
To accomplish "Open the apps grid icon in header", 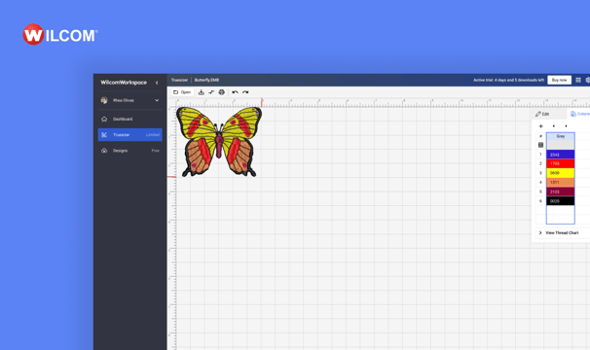I will (578, 80).
